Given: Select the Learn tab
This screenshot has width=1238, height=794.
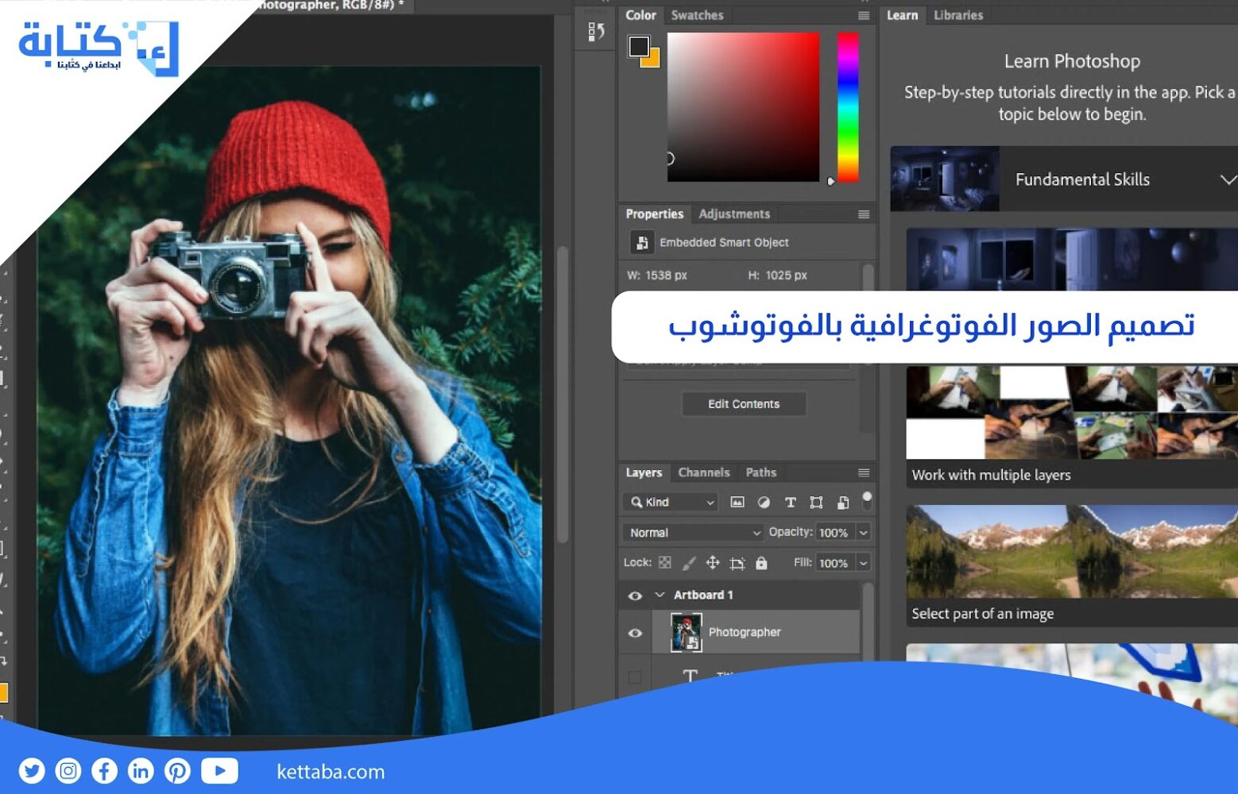Looking at the screenshot, I should click(902, 15).
